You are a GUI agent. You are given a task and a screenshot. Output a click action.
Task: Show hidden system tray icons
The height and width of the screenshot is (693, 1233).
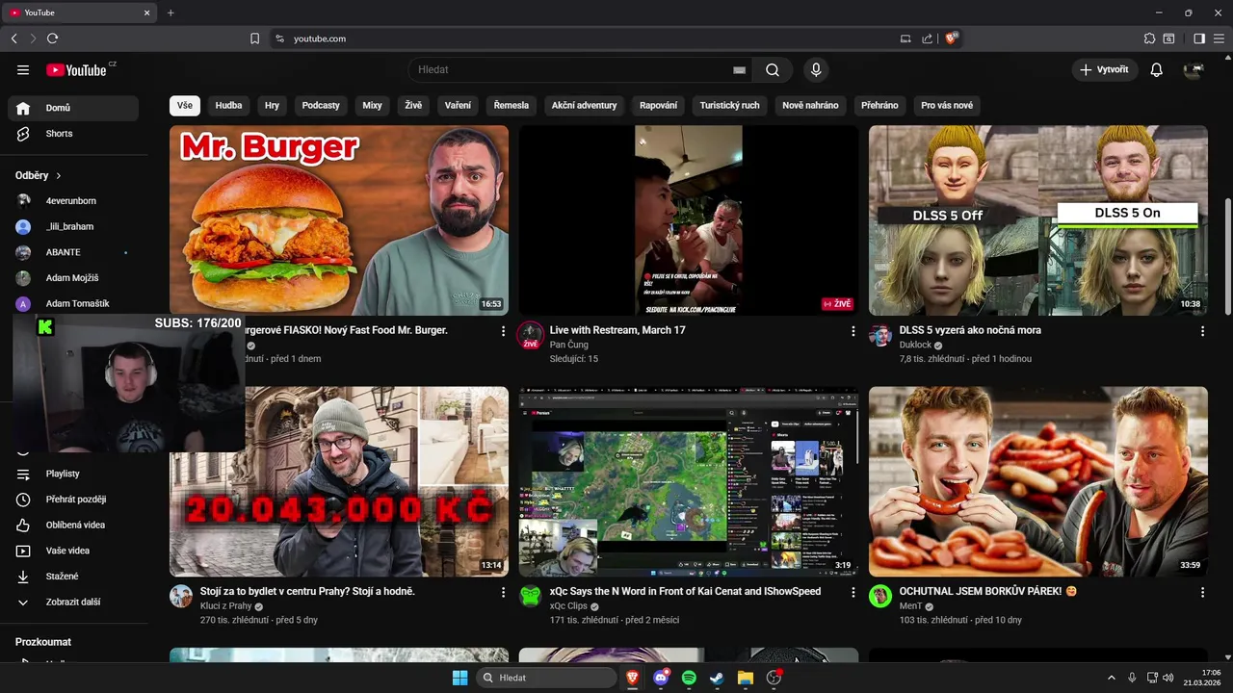[x=1111, y=678]
